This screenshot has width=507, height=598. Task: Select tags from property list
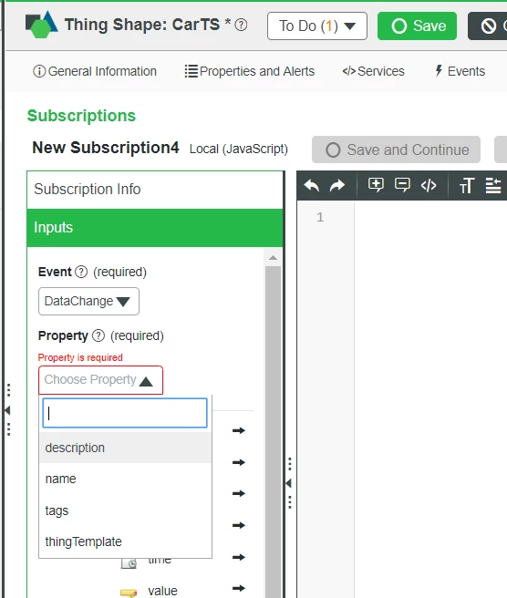tap(125, 510)
